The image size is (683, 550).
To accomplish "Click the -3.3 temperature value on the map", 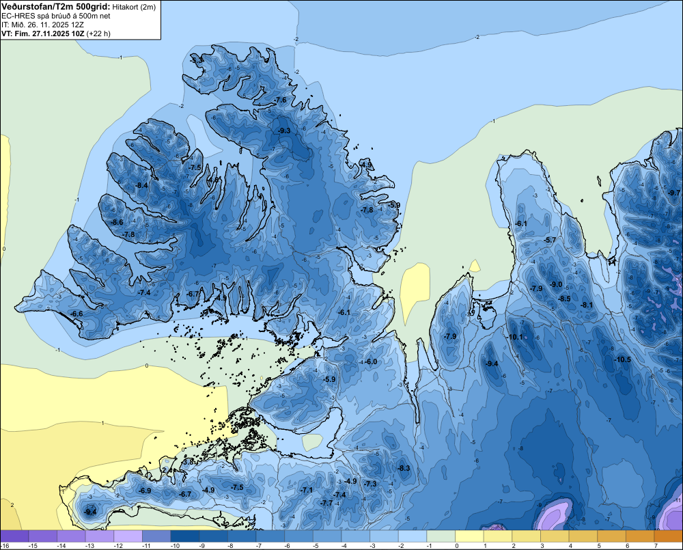I will [197, 59].
